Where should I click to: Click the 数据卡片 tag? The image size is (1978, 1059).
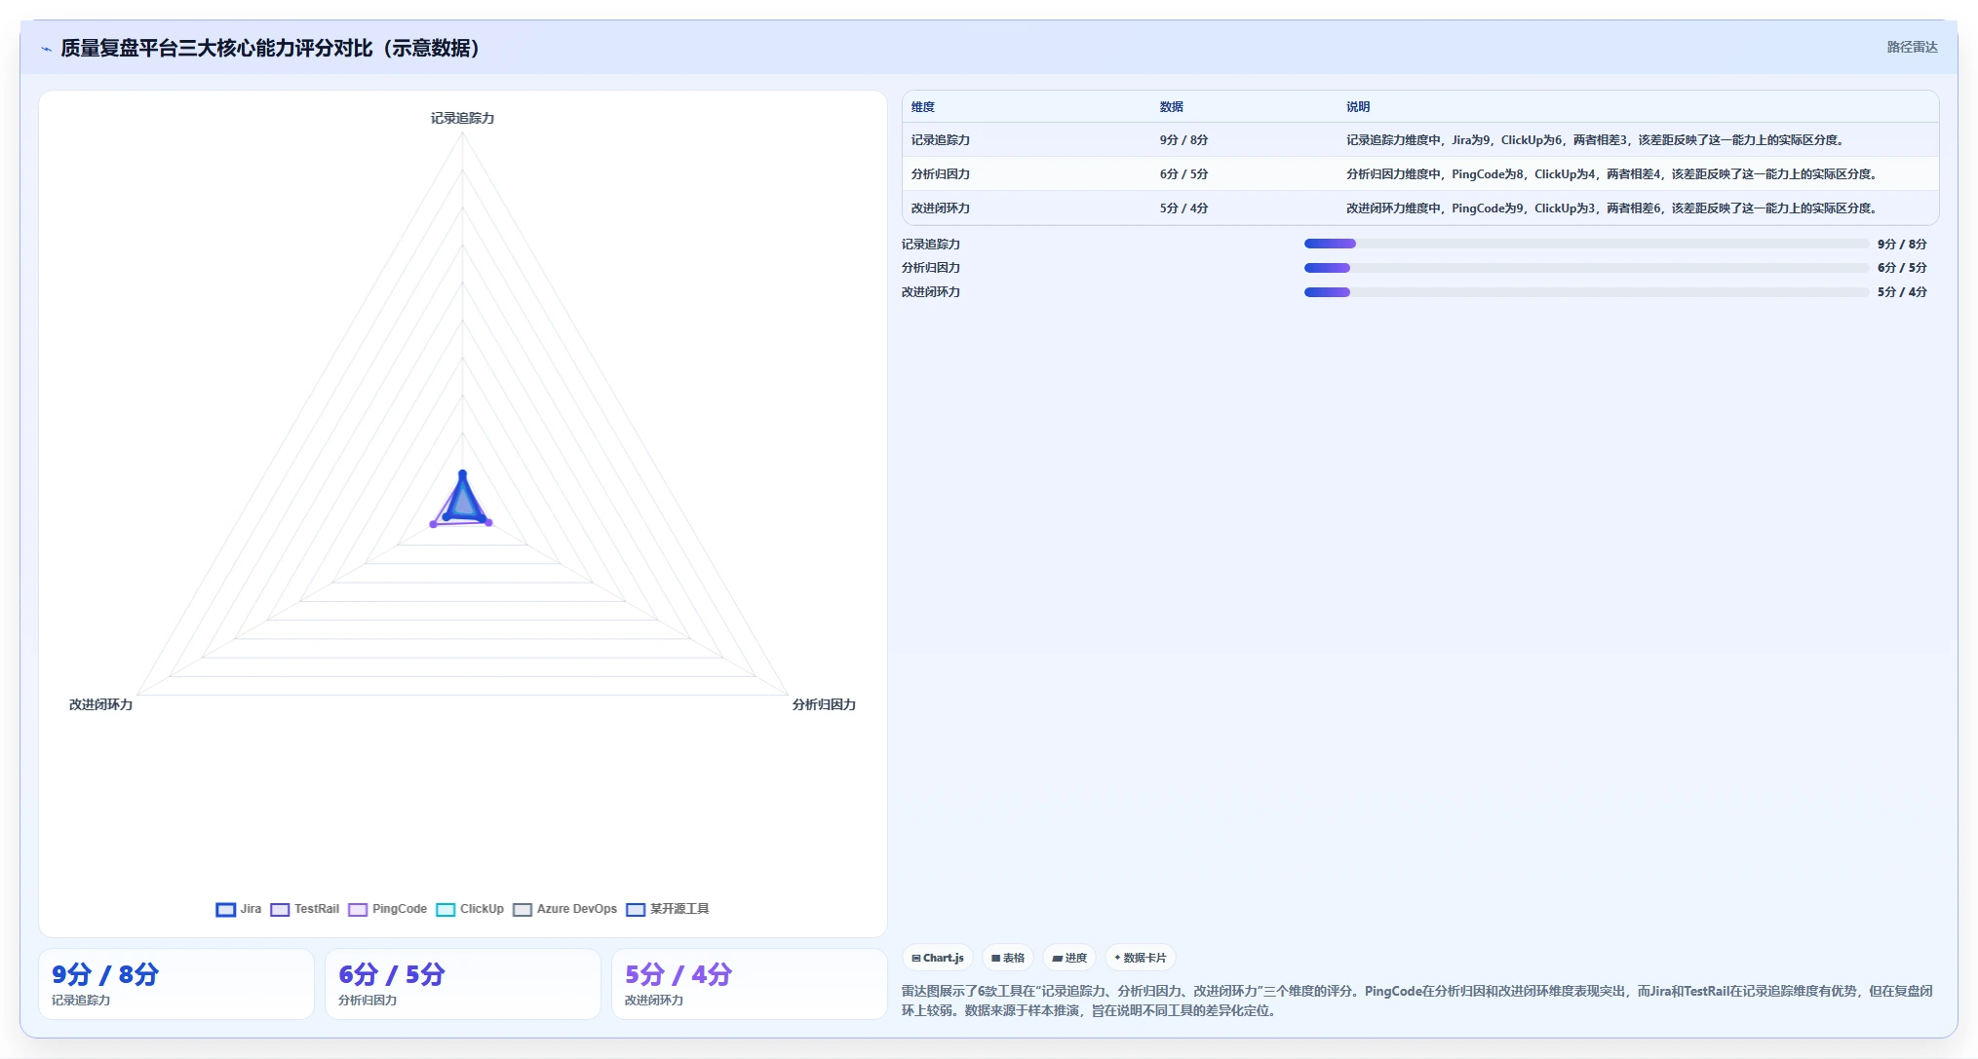(x=1141, y=958)
